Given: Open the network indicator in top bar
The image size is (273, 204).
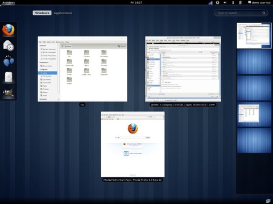Looking at the screenshot, I should [210, 3].
